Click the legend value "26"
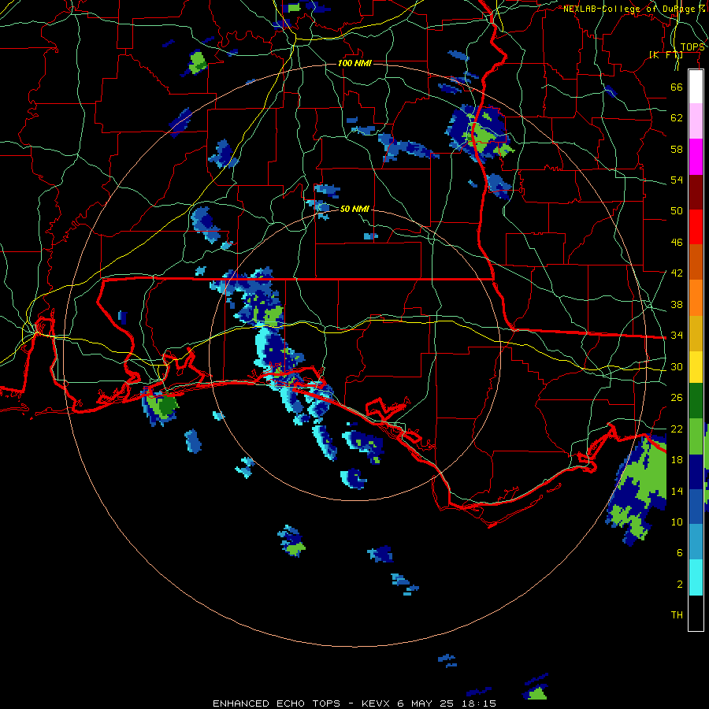The image size is (709, 709). 677,398
